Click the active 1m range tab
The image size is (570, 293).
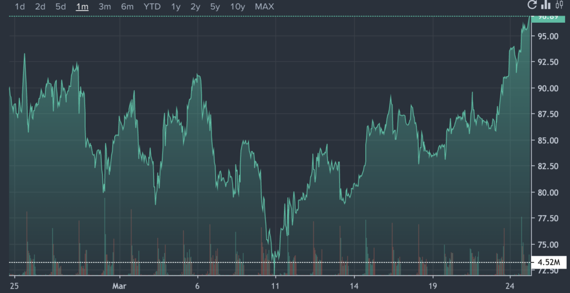[x=82, y=7]
